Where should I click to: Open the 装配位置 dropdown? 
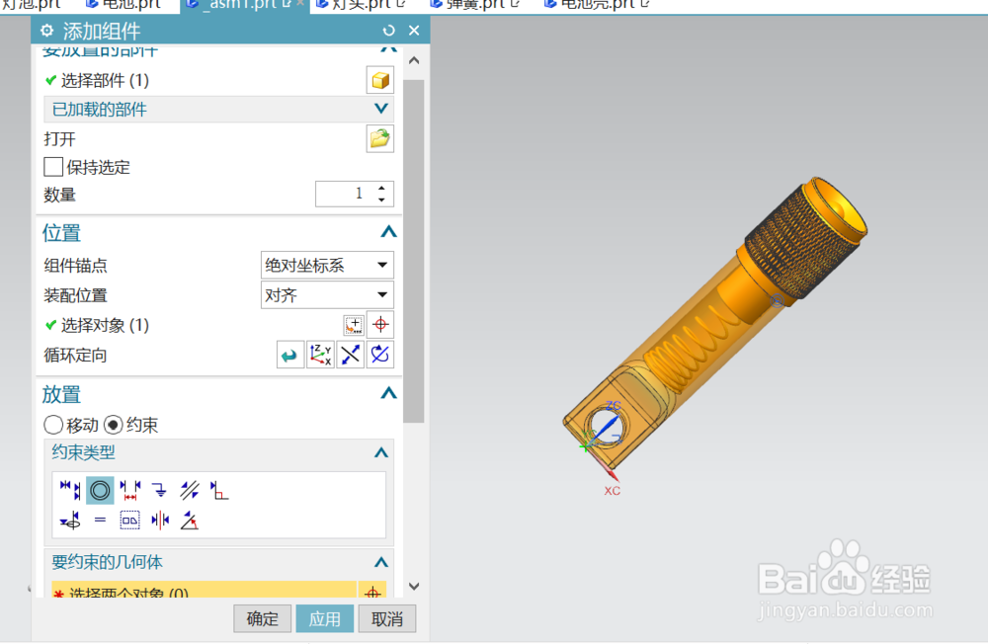[x=327, y=295]
